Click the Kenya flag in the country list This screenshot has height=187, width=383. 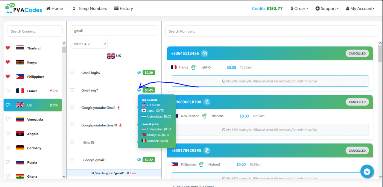click(x=20, y=62)
